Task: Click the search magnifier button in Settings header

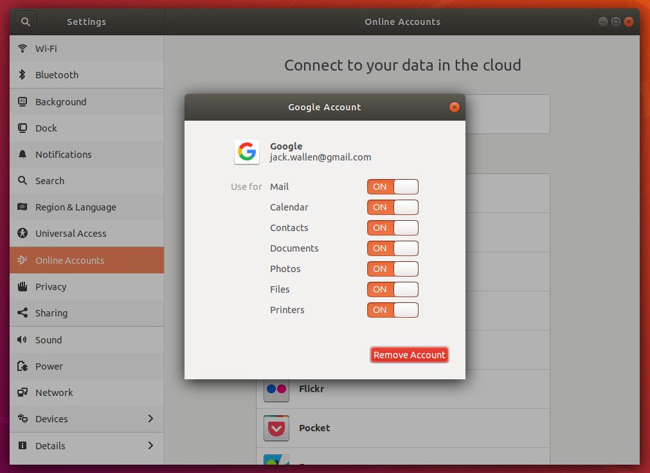Action: 25,22
